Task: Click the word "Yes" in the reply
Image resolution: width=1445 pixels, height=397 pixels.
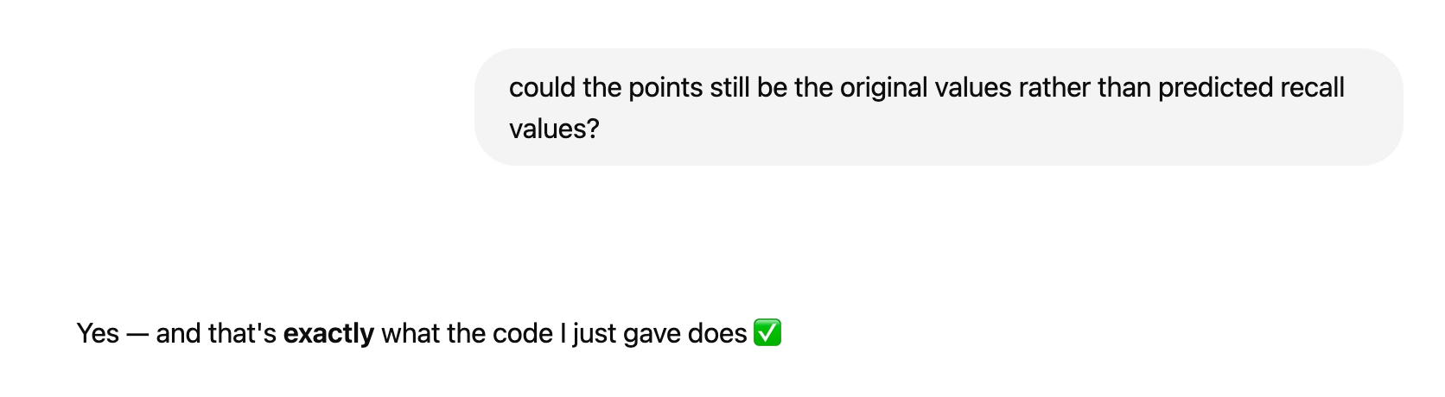Action: 98,334
